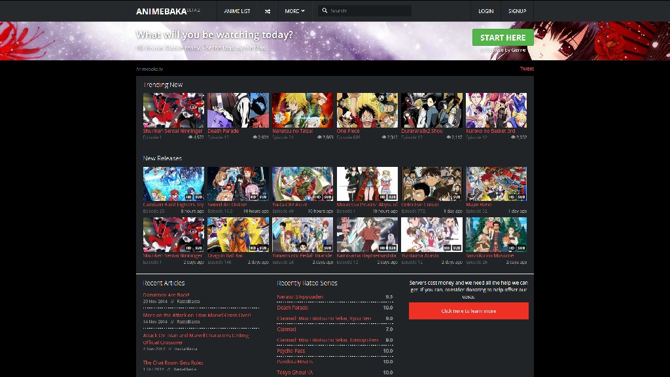Screen dimensions: 670x377
Task: Open the Majin Bone thumbnail
Action: point(496,184)
